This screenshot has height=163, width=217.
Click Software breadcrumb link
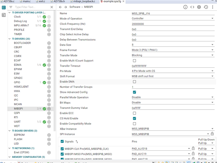tap(75, 7)
